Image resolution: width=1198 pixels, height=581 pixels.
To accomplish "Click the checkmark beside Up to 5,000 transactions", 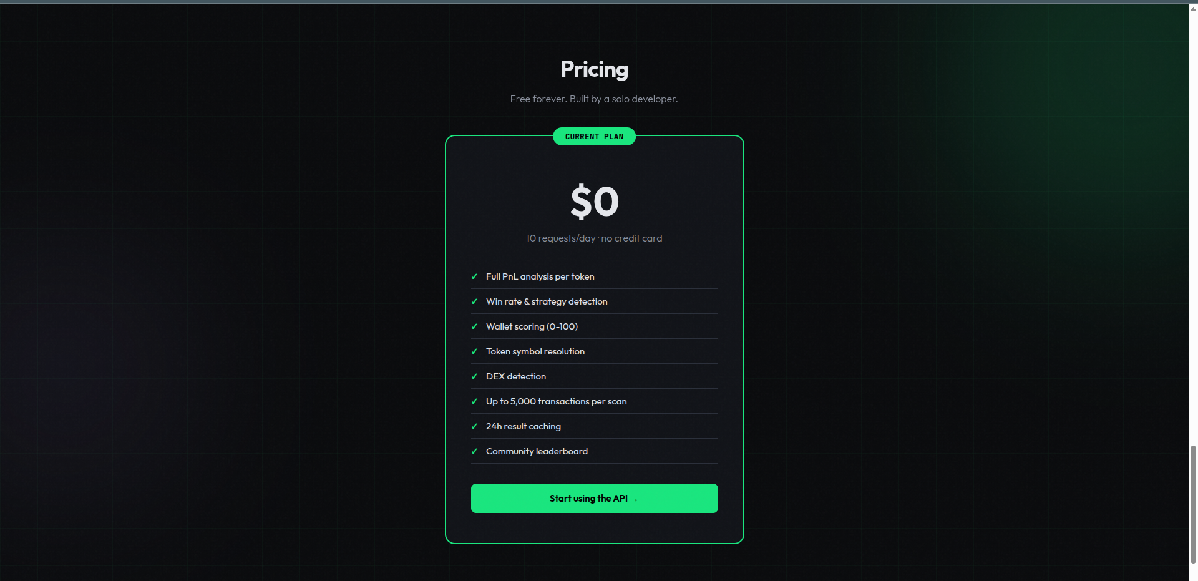I will 475,401.
